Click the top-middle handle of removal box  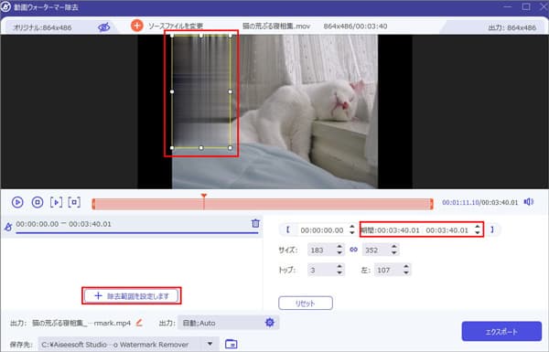pyautogui.click(x=201, y=36)
